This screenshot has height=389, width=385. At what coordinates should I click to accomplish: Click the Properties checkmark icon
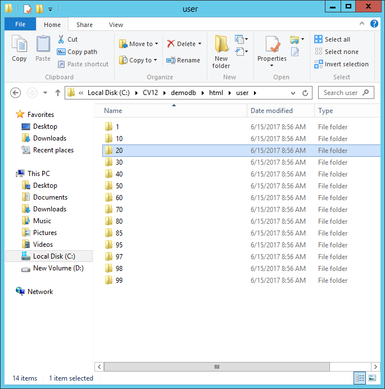(x=272, y=44)
